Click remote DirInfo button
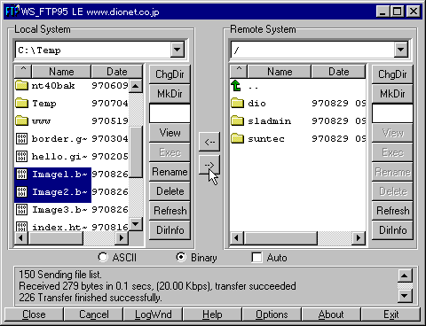 click(x=392, y=230)
